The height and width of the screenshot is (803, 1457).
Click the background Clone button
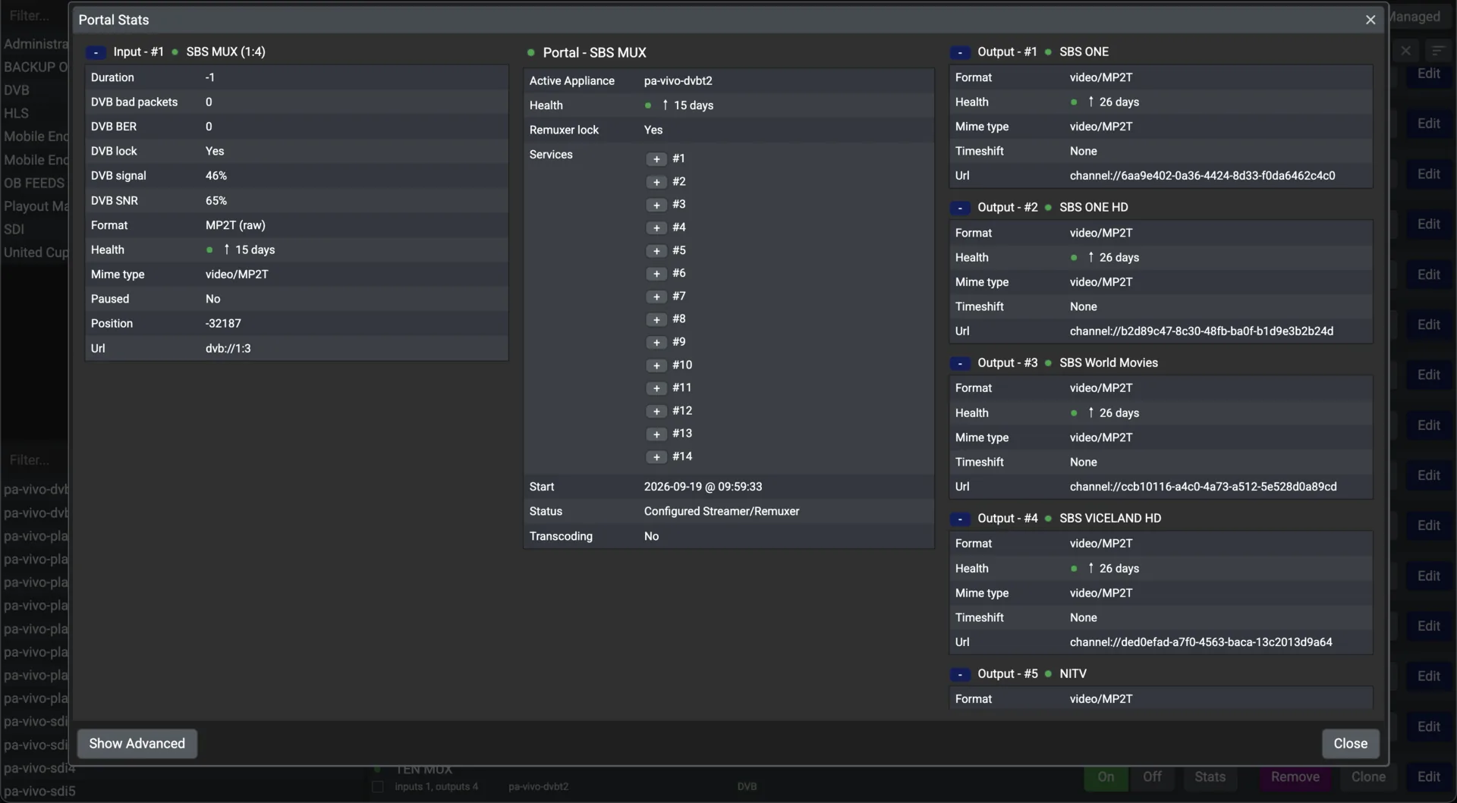click(1368, 776)
